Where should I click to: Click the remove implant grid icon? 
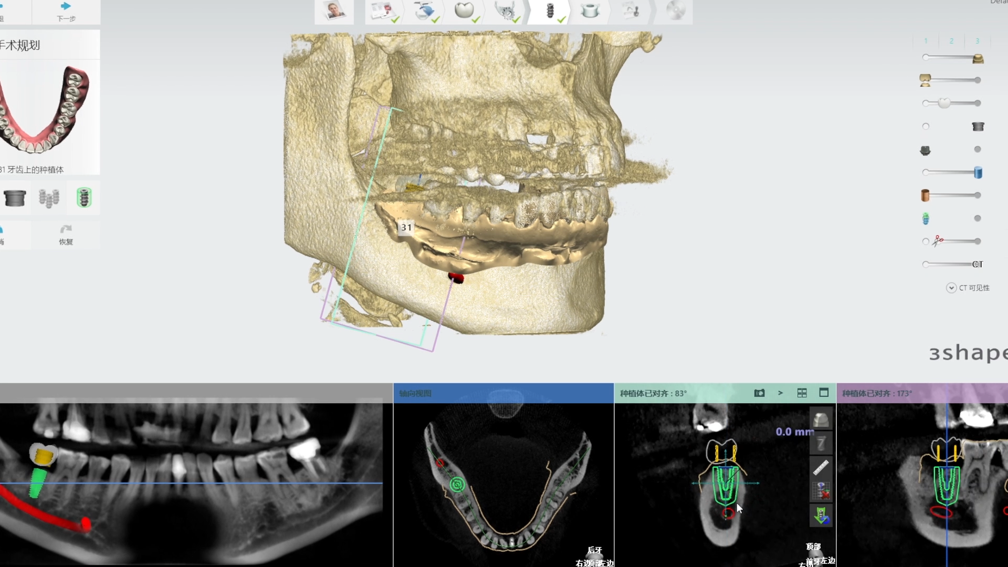click(821, 491)
